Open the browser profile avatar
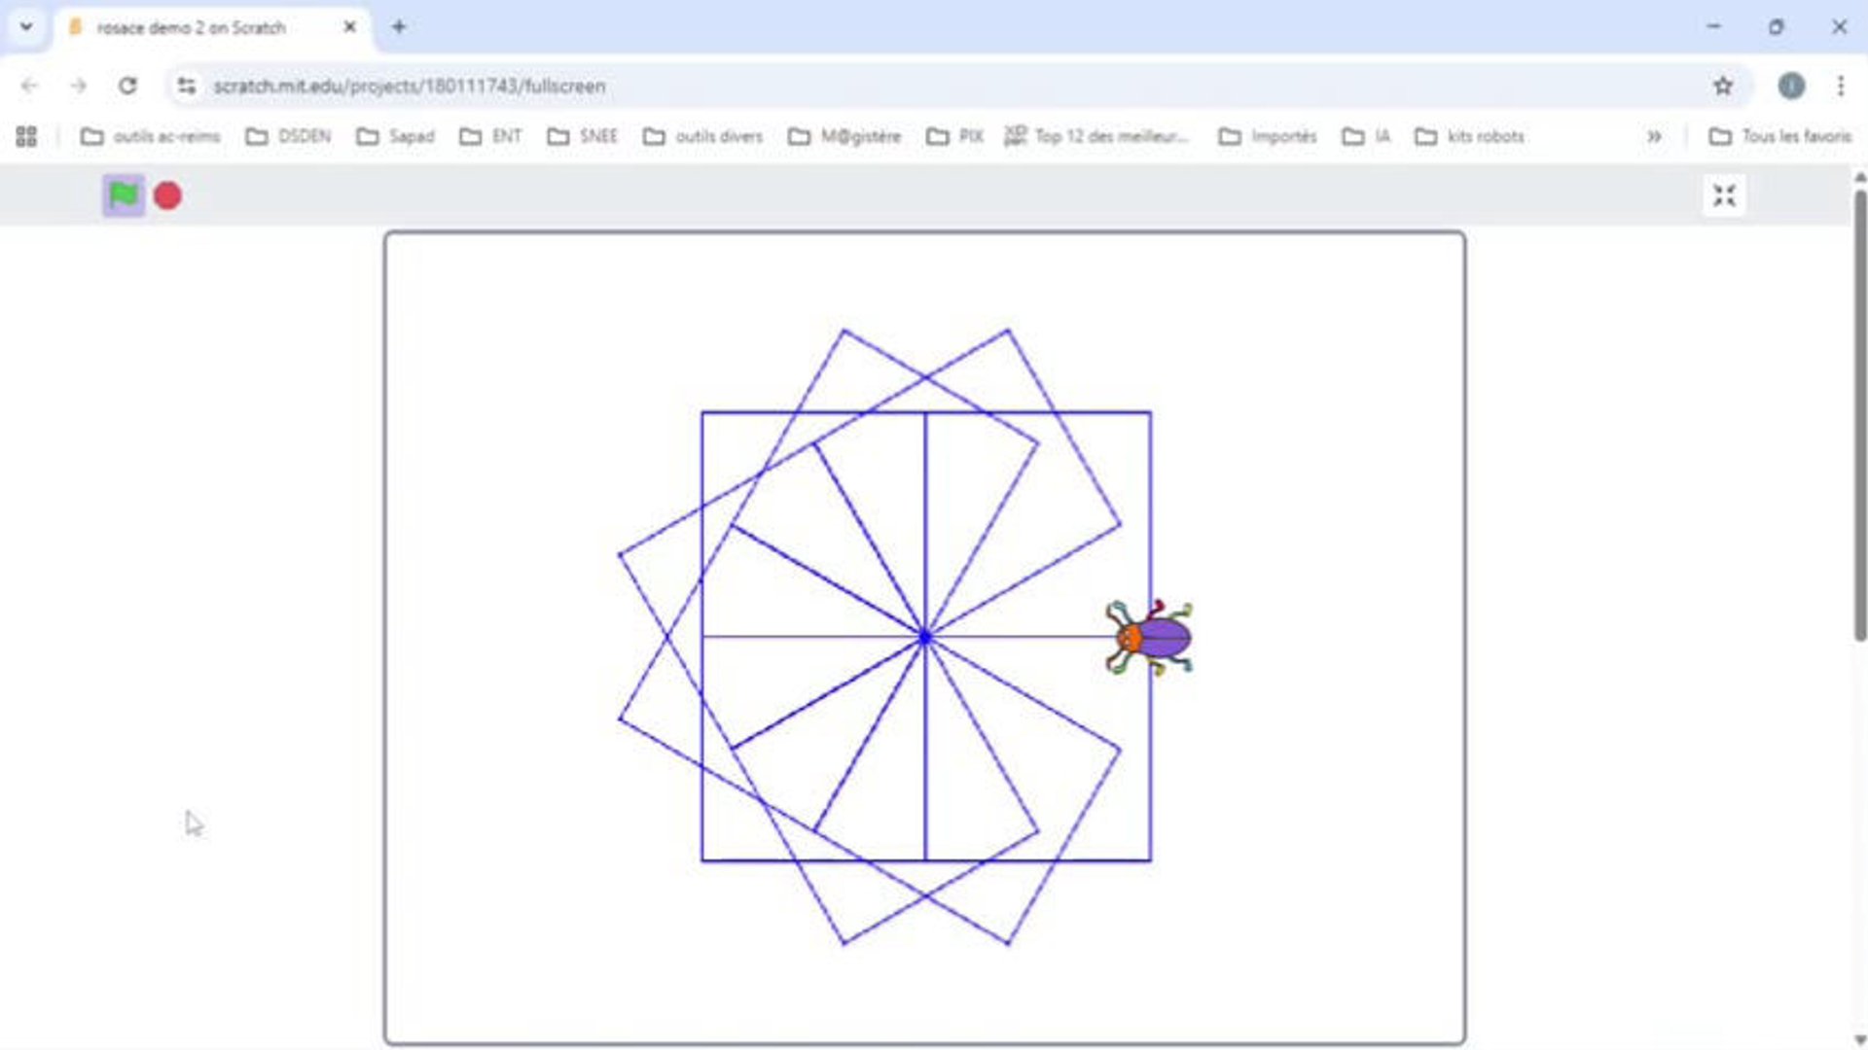 [1791, 86]
